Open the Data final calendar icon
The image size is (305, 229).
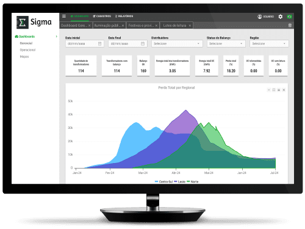143,44
